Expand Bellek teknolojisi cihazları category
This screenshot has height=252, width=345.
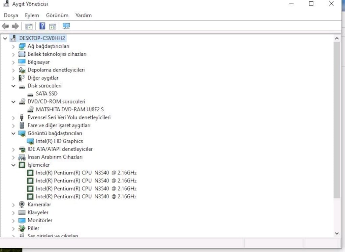pyautogui.click(x=13, y=54)
